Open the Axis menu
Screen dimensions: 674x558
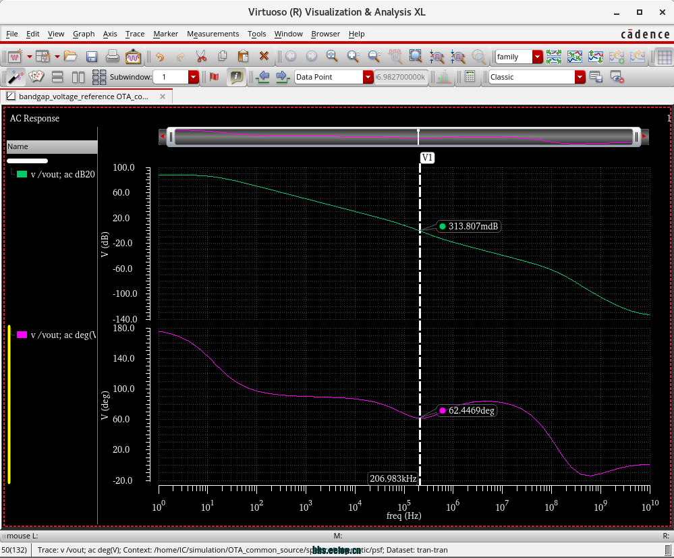coord(110,34)
